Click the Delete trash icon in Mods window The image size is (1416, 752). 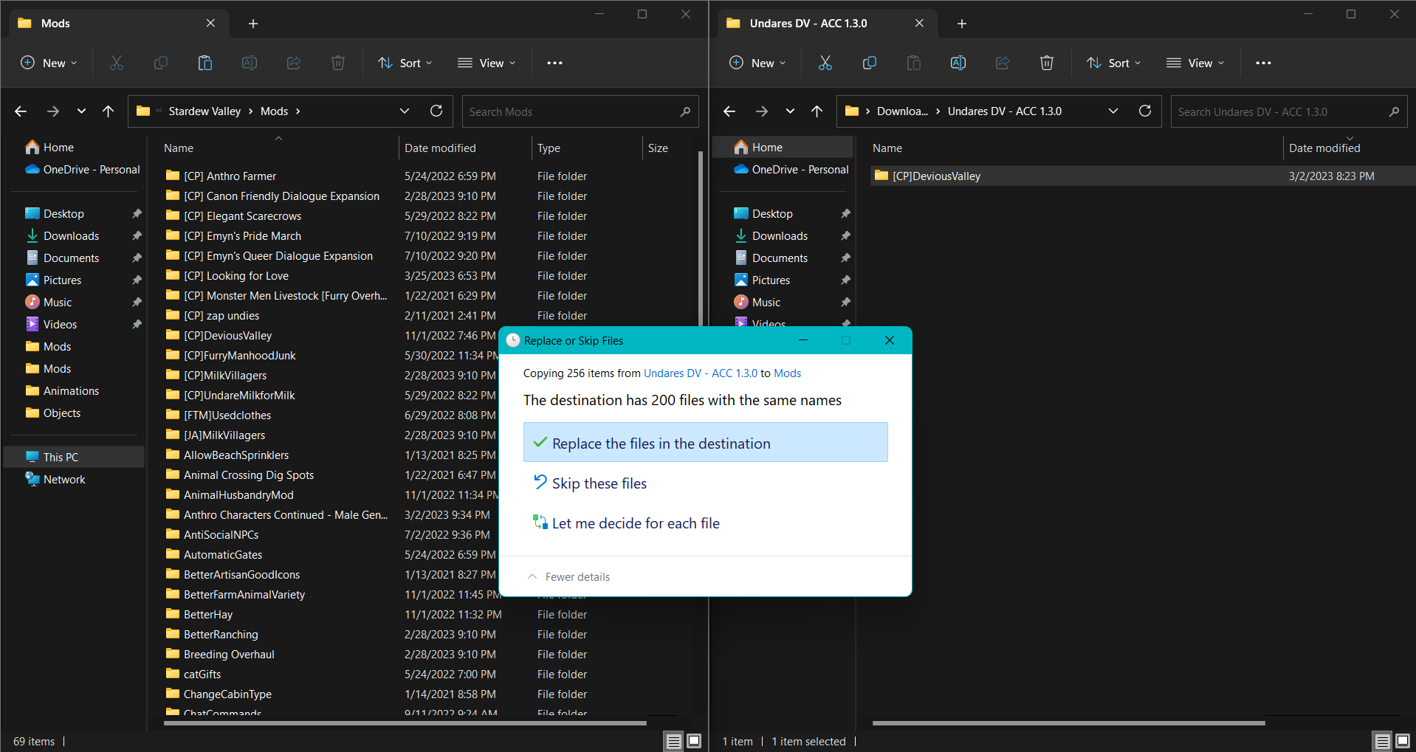point(338,63)
